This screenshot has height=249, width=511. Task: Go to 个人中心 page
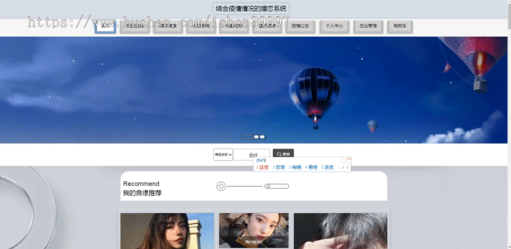(334, 27)
